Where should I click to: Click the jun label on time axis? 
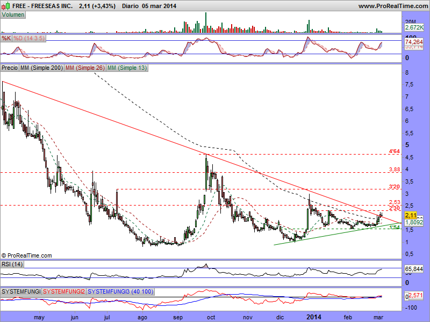[74, 317]
